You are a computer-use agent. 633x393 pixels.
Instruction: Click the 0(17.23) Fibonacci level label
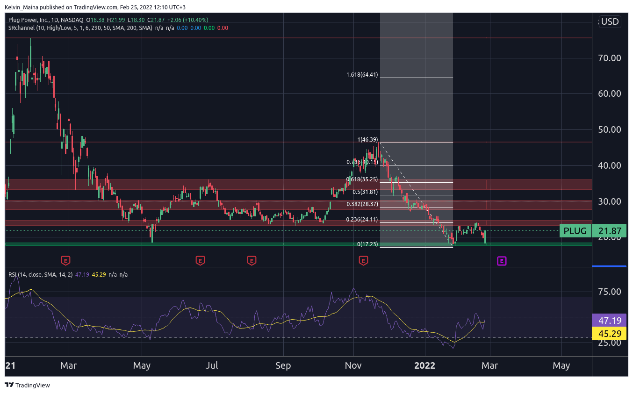pyautogui.click(x=367, y=244)
